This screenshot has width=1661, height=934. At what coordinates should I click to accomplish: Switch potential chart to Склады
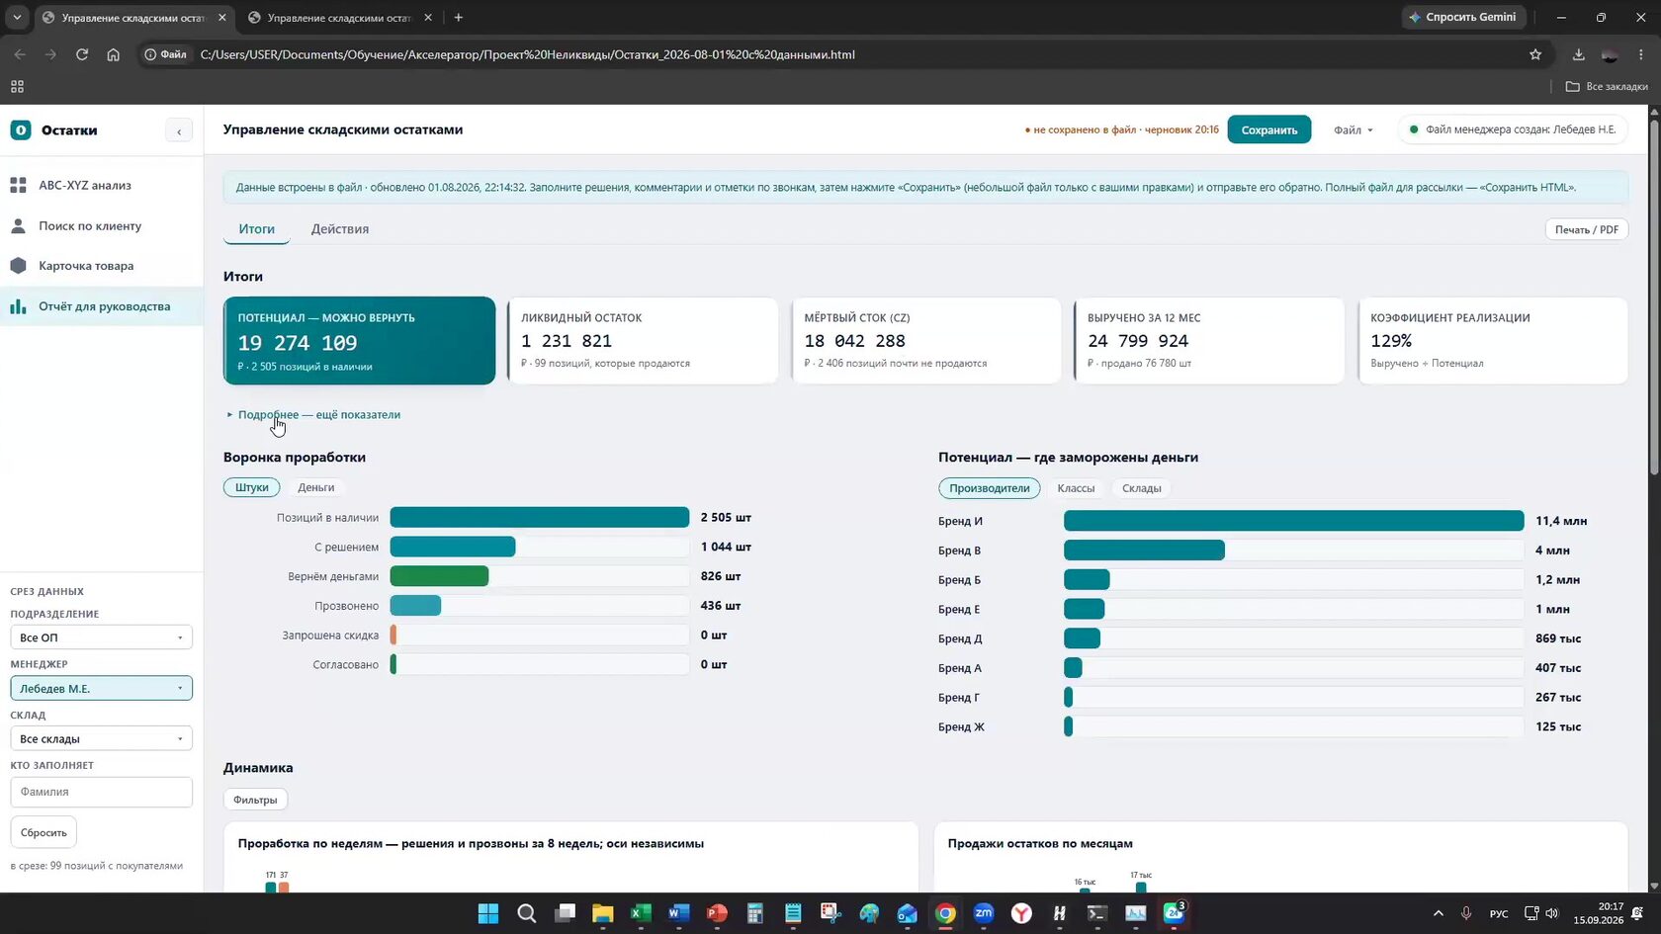pyautogui.click(x=1142, y=488)
